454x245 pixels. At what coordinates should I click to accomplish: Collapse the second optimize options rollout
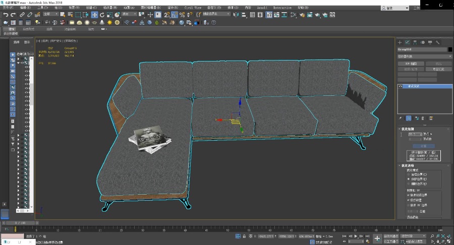pyautogui.click(x=408, y=165)
